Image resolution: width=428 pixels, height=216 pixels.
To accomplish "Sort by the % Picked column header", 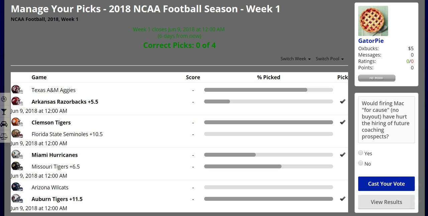I will 269,77.
